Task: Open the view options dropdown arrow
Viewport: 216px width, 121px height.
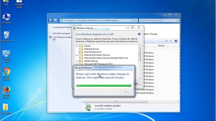Action: 170,41
